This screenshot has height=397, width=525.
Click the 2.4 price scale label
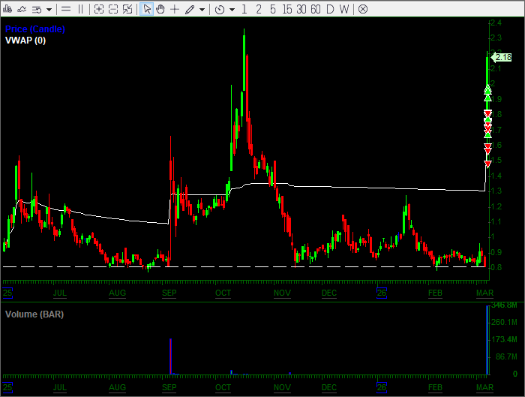[x=496, y=23]
